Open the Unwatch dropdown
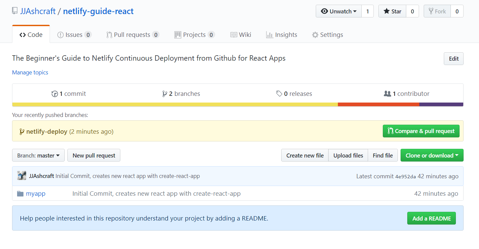Screen dimensions: 479x249 pyautogui.click(x=339, y=11)
